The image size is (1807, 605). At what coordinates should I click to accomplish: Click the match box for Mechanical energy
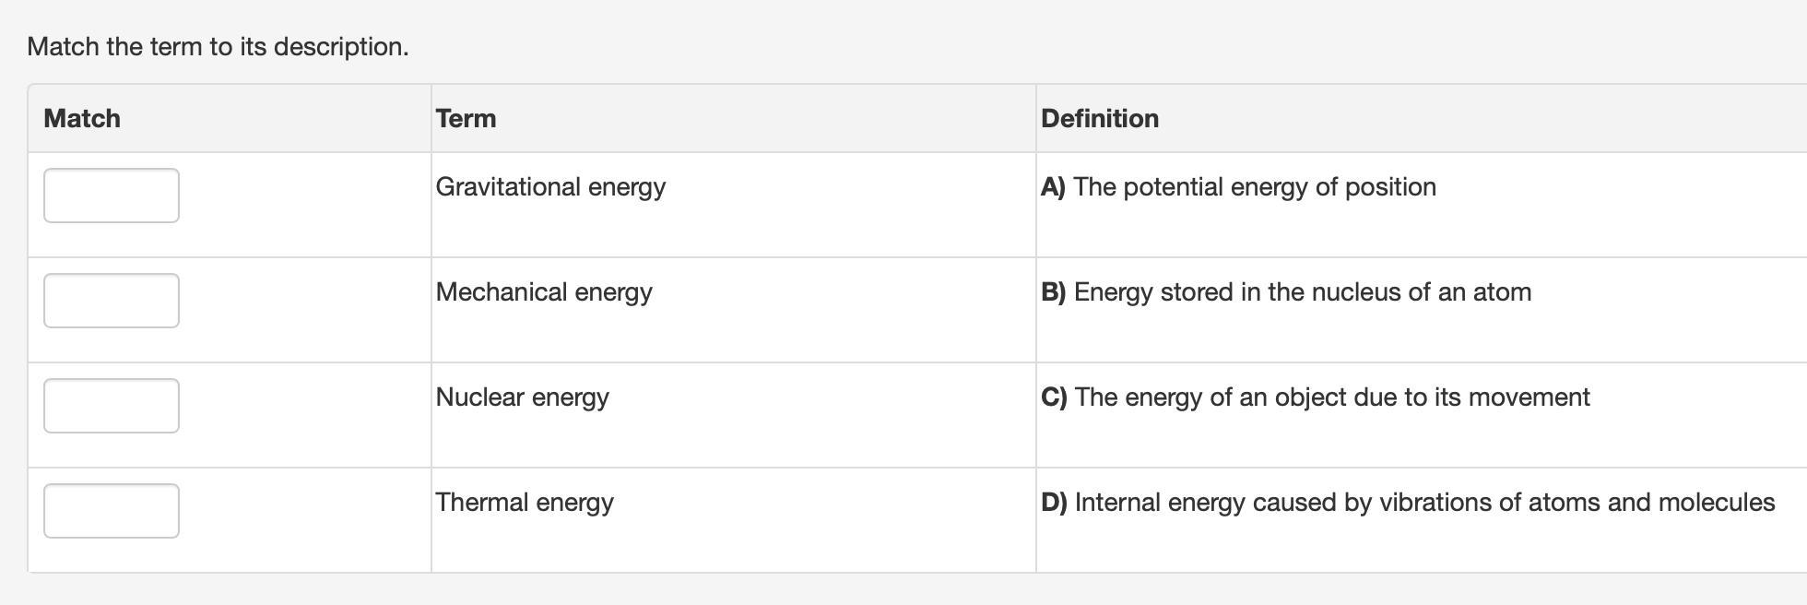click(111, 301)
